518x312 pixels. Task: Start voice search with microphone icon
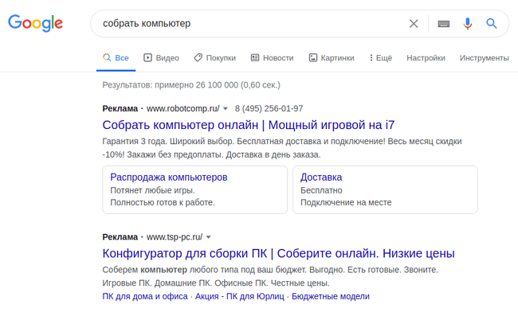click(468, 23)
